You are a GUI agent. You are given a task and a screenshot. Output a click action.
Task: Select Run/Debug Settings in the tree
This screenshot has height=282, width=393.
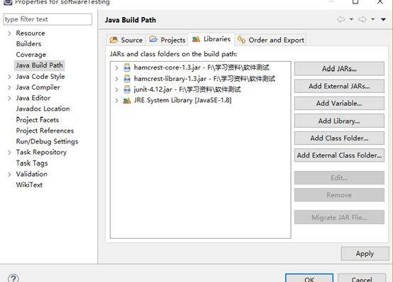pyautogui.click(x=47, y=142)
